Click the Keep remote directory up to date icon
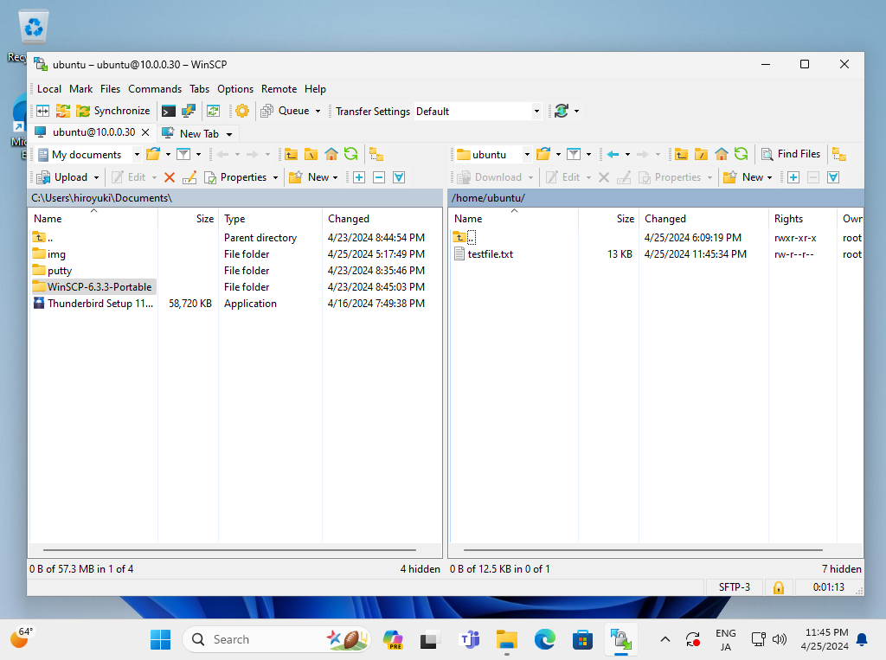Image resolution: width=886 pixels, height=660 pixels. coord(213,111)
